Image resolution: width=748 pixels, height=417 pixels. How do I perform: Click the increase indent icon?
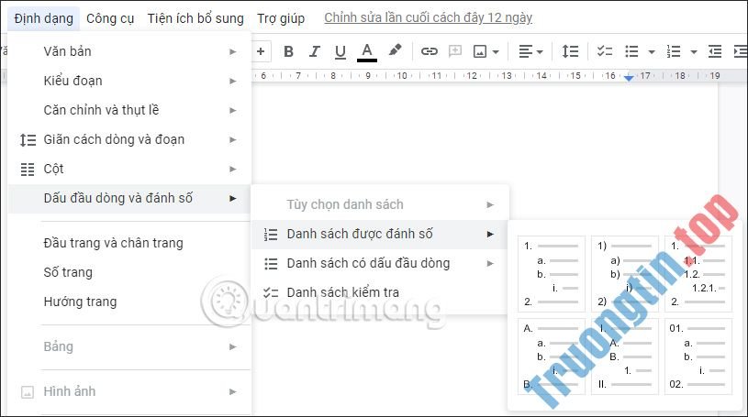point(741,51)
